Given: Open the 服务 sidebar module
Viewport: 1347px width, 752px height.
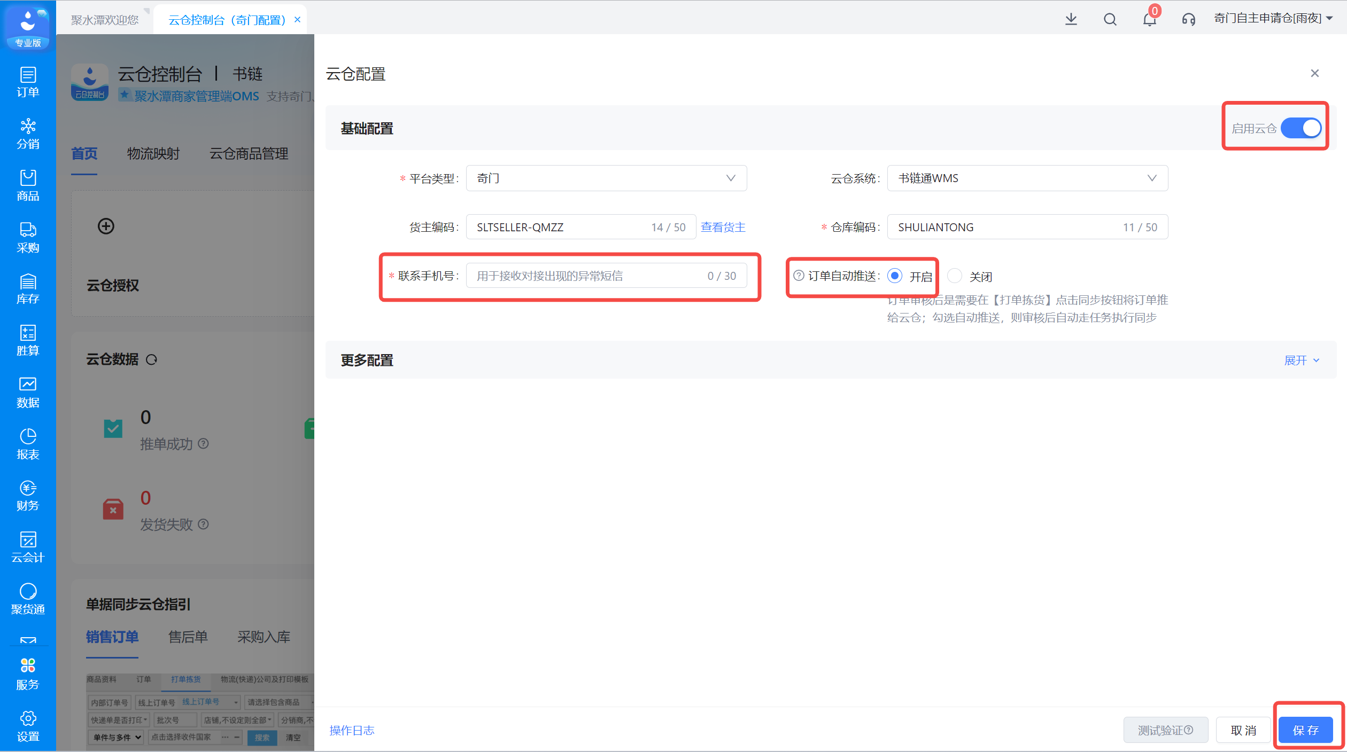Looking at the screenshot, I should tap(28, 675).
